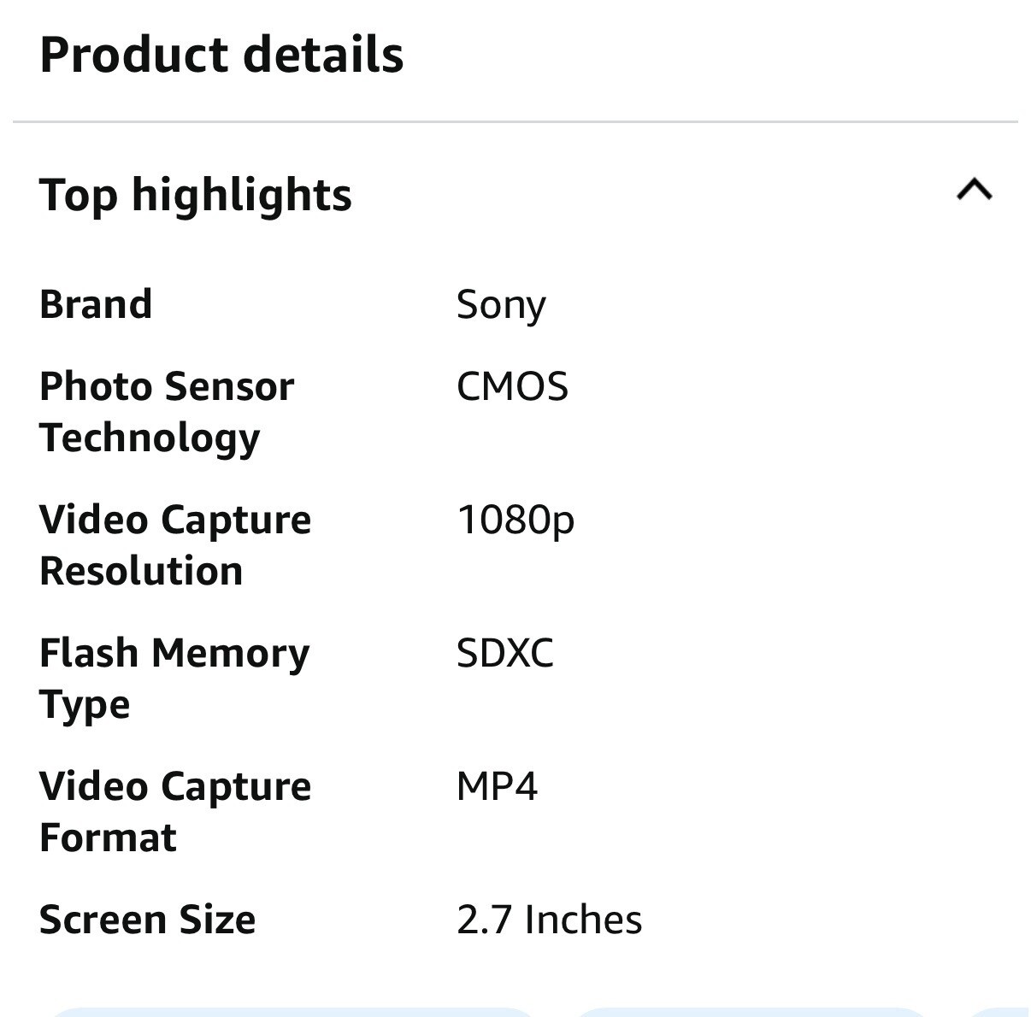Click the Sony brand value

[501, 305]
